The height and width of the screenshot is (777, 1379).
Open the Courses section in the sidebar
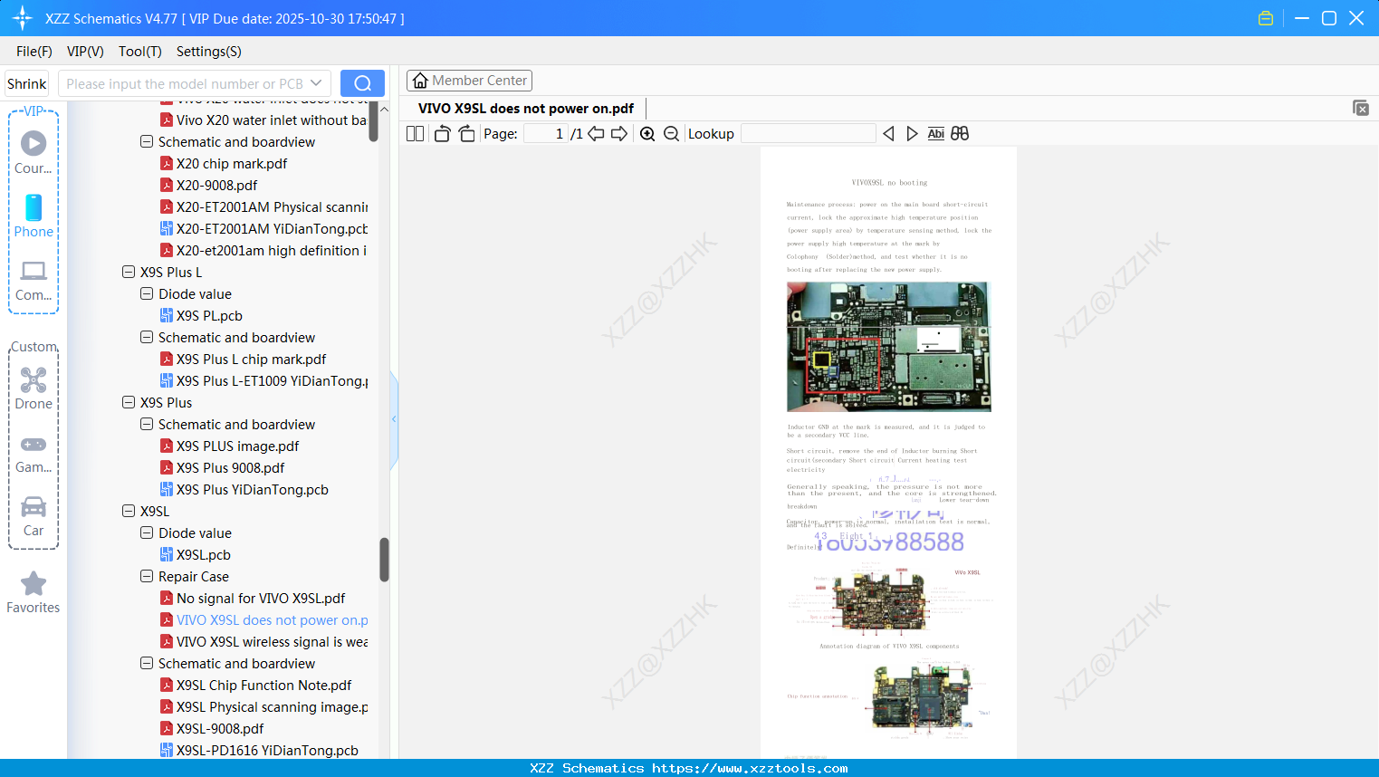(34, 153)
